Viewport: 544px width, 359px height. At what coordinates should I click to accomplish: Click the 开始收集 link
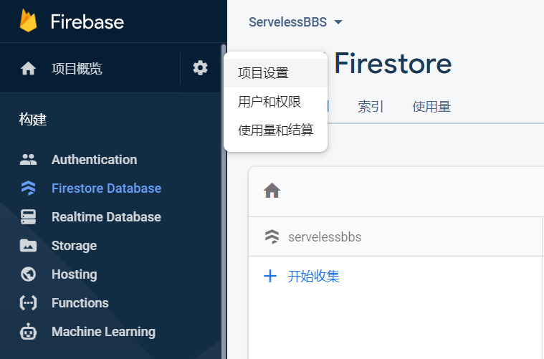tap(313, 276)
